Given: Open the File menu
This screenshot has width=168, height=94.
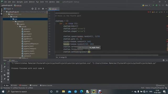Looking at the screenshot, I should tap(6, 2).
